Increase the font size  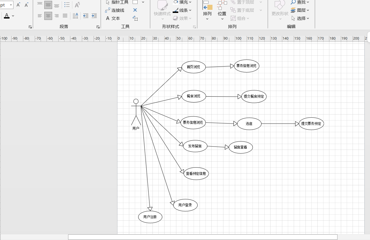18,5
